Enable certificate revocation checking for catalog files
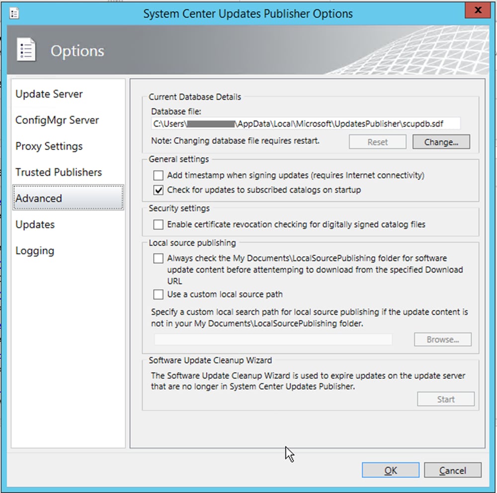 (158, 224)
